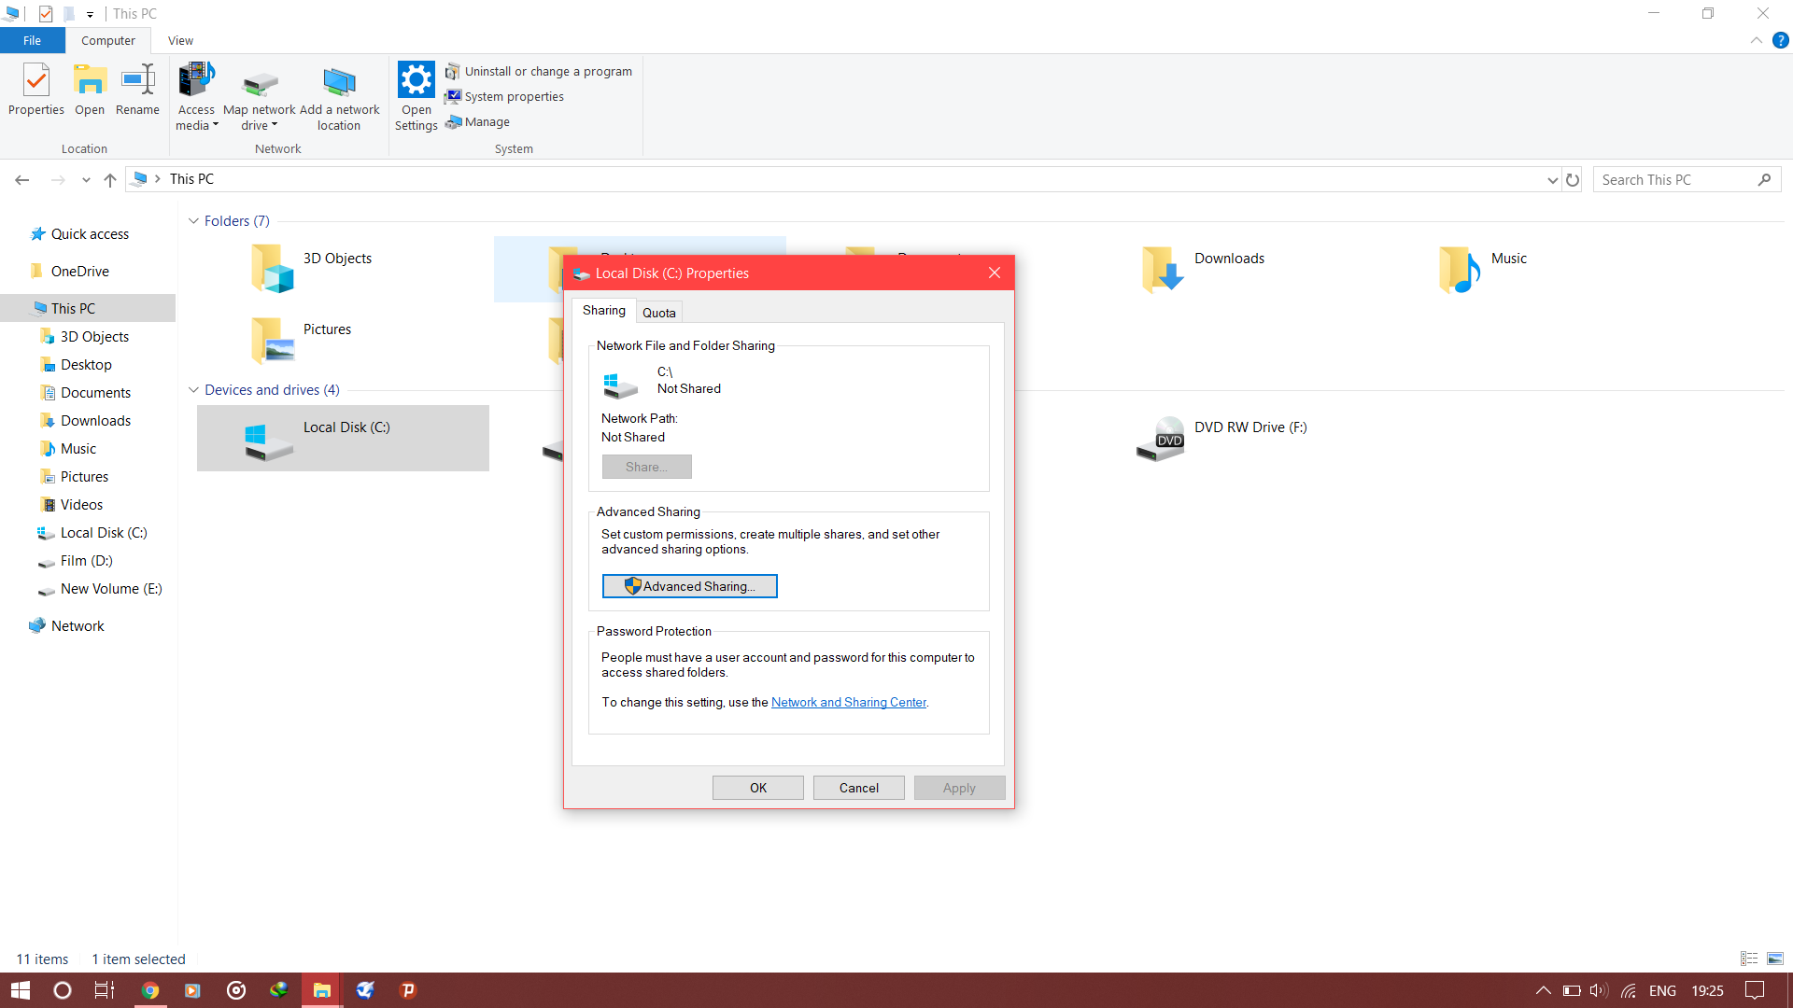Switch to the Quota tab

[x=658, y=313]
